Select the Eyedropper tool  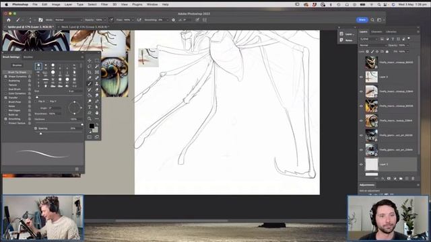90,78
